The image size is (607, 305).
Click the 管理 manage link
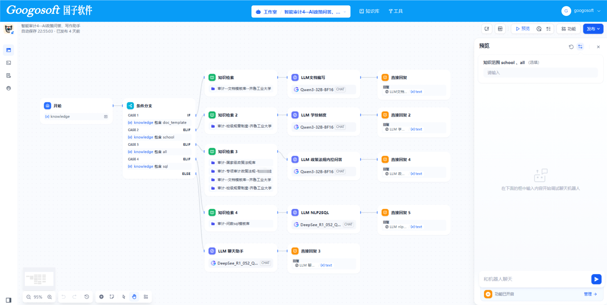point(590,294)
